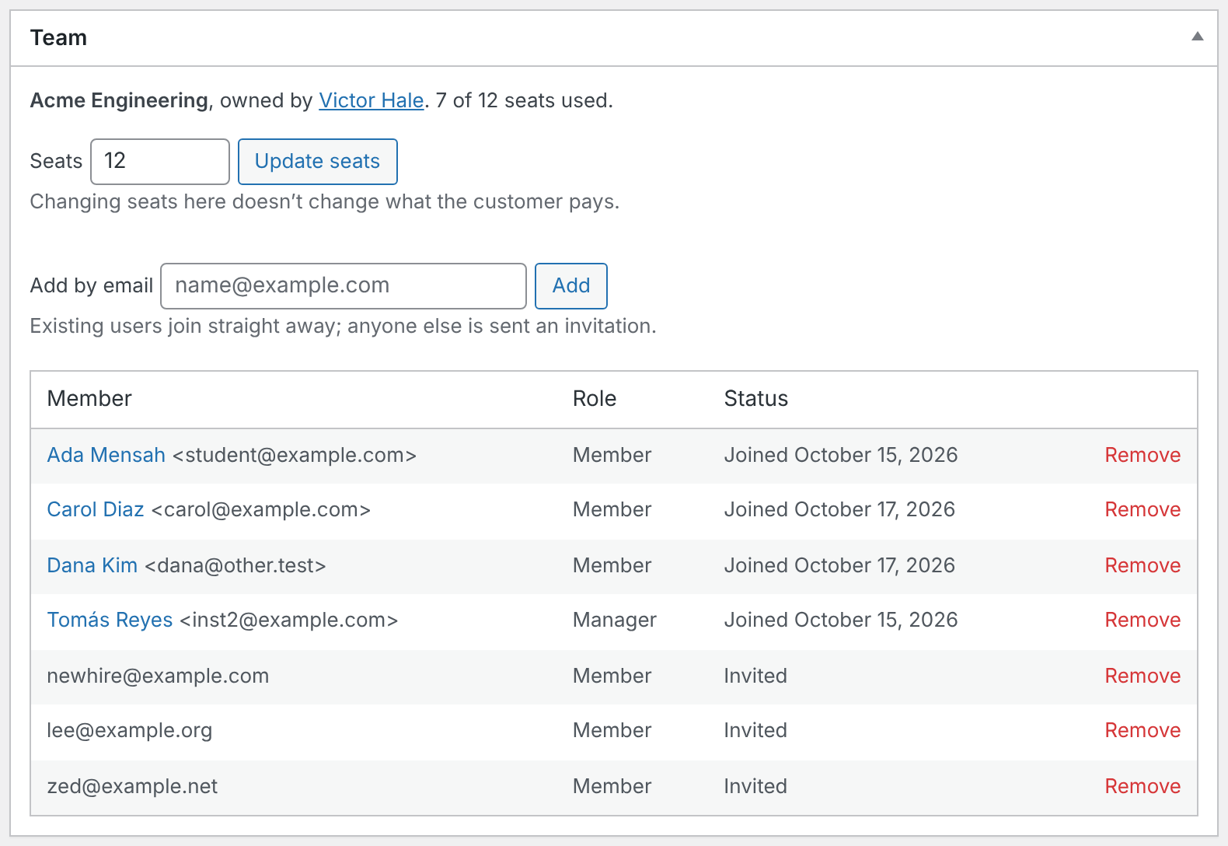Remove the zed@example.net invitation
This screenshot has height=846, width=1228.
[x=1143, y=786]
